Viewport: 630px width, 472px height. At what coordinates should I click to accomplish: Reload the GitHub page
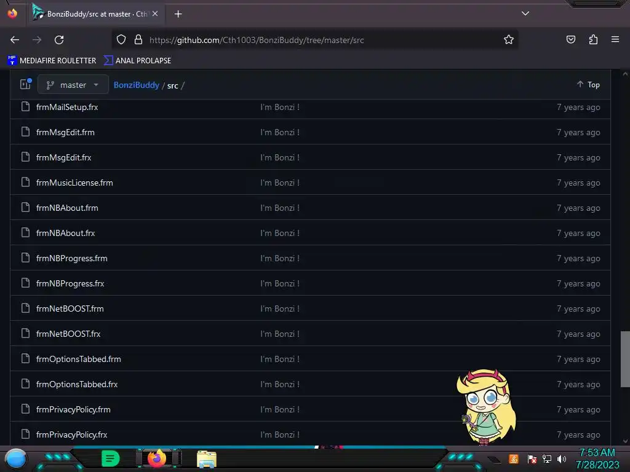(x=59, y=40)
